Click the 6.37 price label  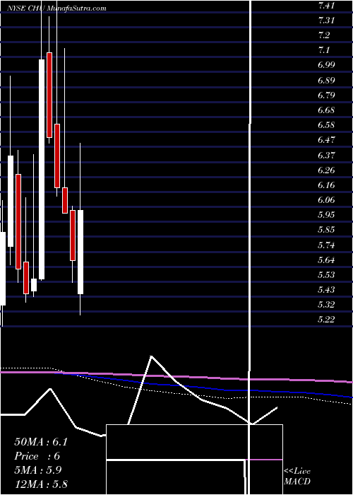326,156
